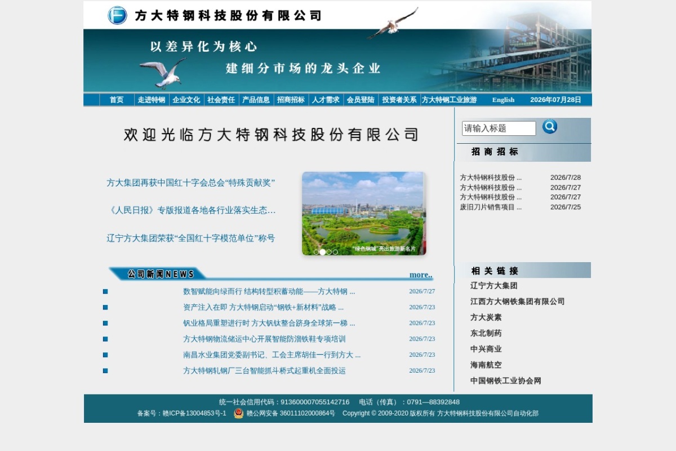Open the 海南航空 related link

point(486,365)
